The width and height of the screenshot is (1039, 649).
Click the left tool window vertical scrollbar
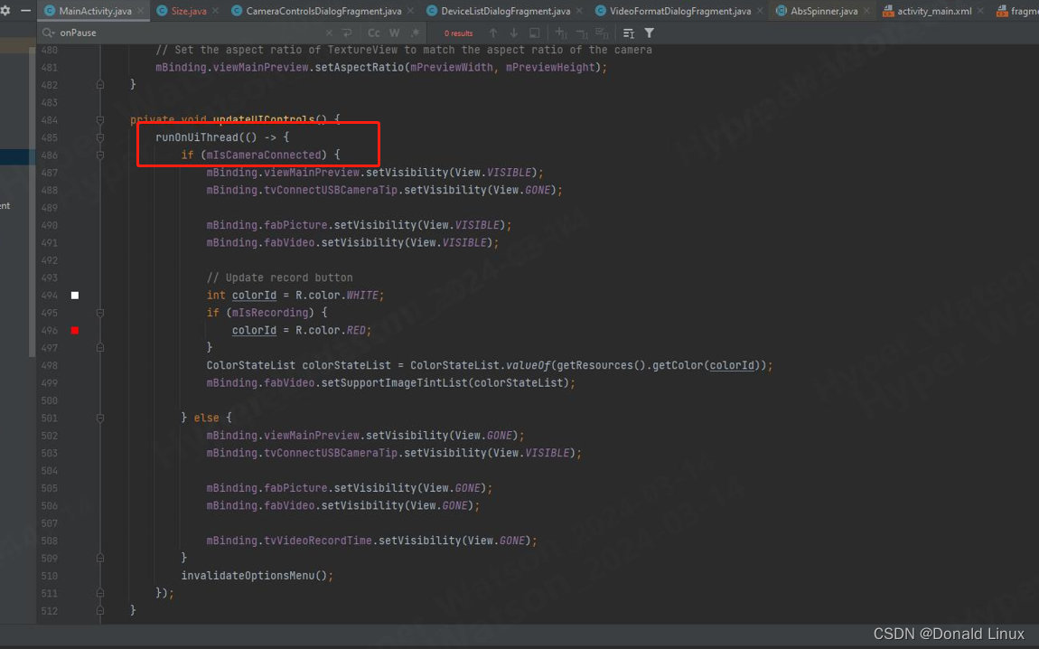point(32,202)
